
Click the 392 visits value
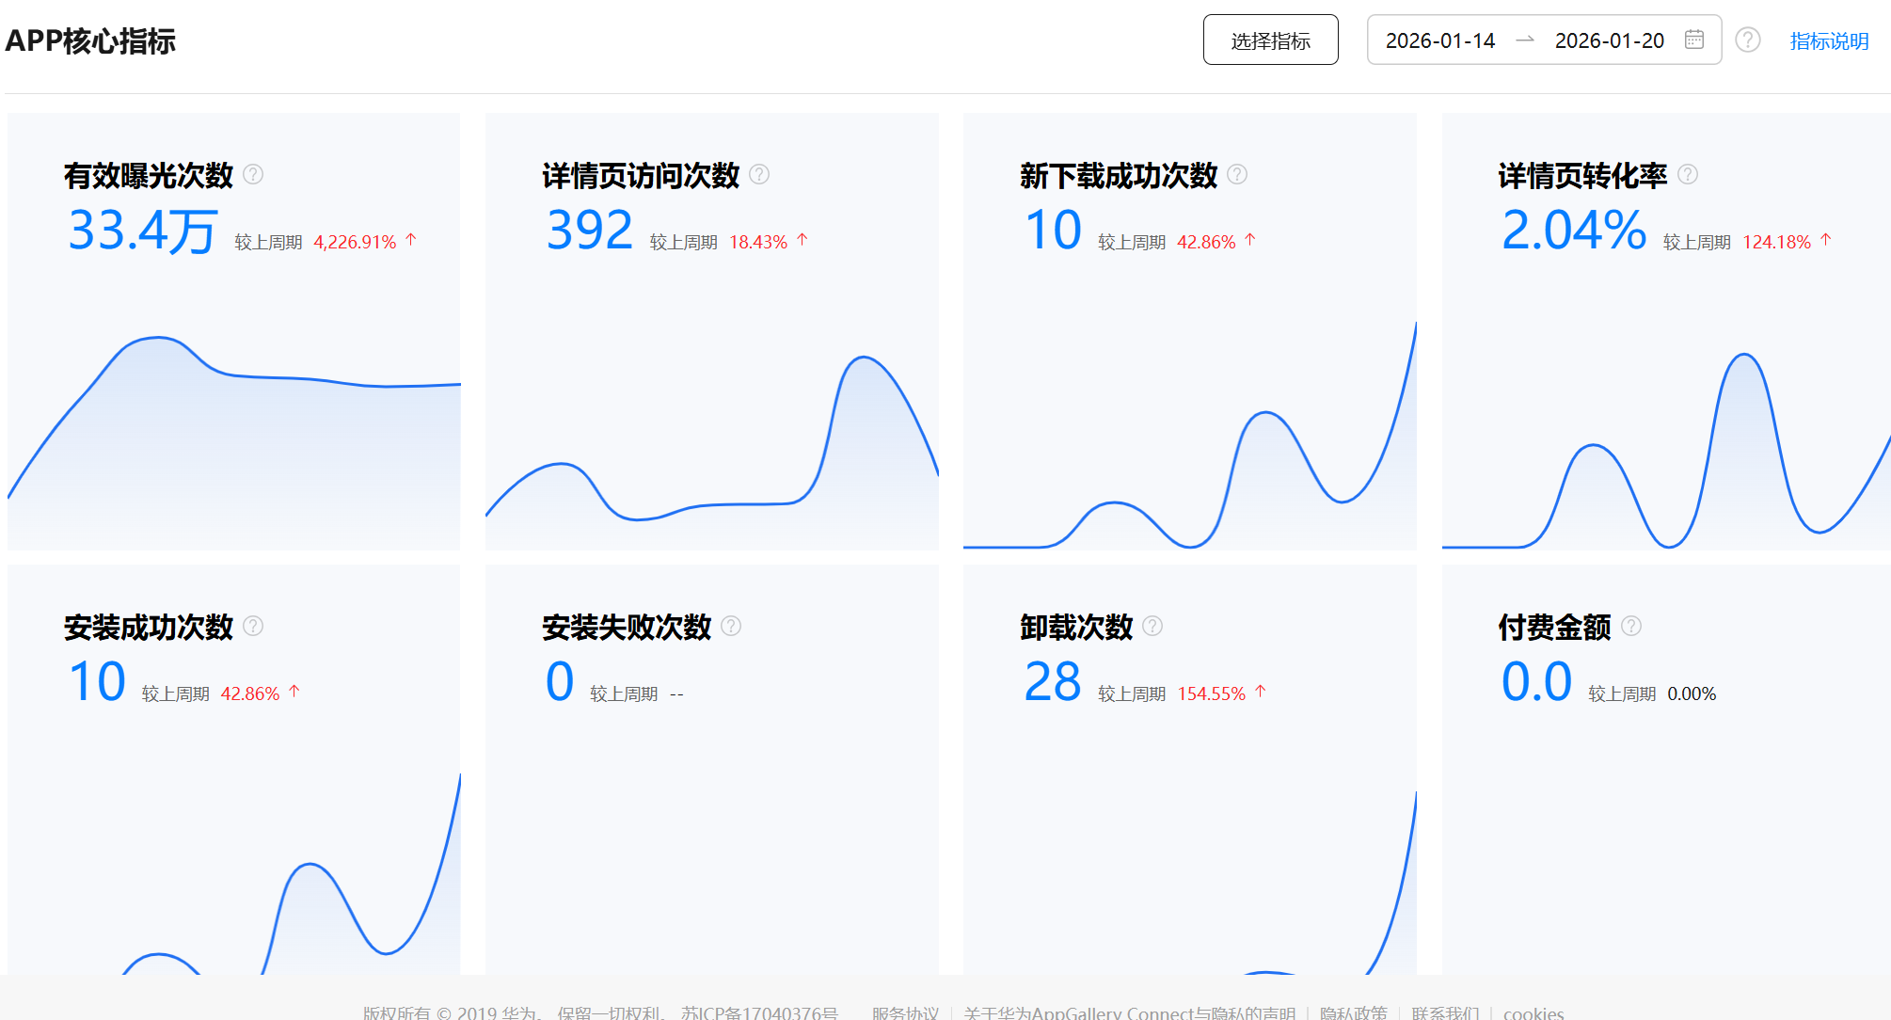[590, 231]
